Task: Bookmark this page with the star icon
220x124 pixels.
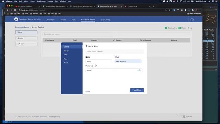Action: (170, 10)
